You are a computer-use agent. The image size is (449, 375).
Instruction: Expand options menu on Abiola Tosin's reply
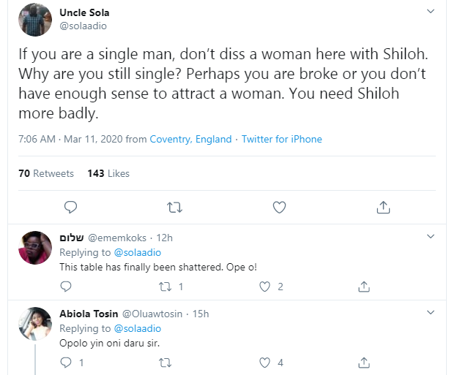431,314
